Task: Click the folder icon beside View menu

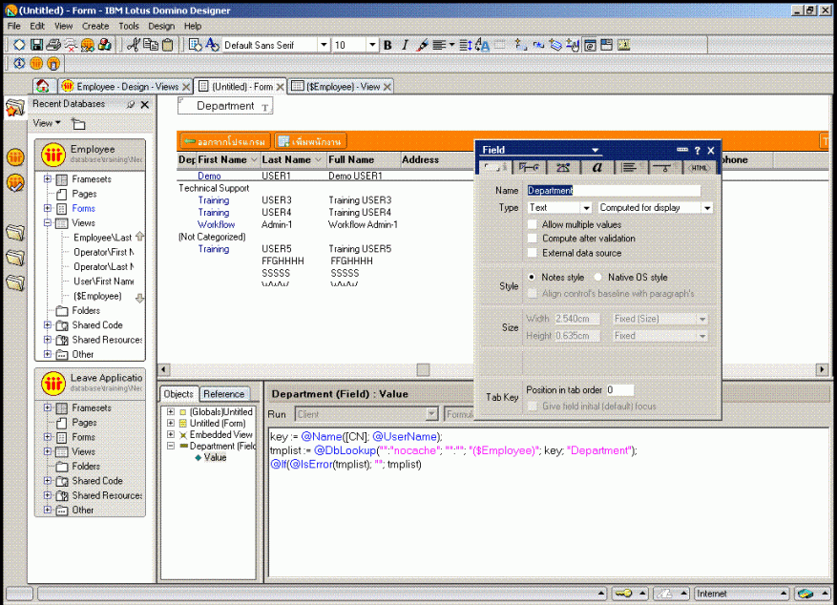Action: pos(78,124)
